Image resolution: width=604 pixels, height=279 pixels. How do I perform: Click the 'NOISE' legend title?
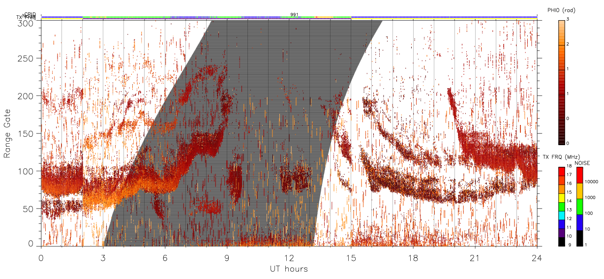(582, 163)
